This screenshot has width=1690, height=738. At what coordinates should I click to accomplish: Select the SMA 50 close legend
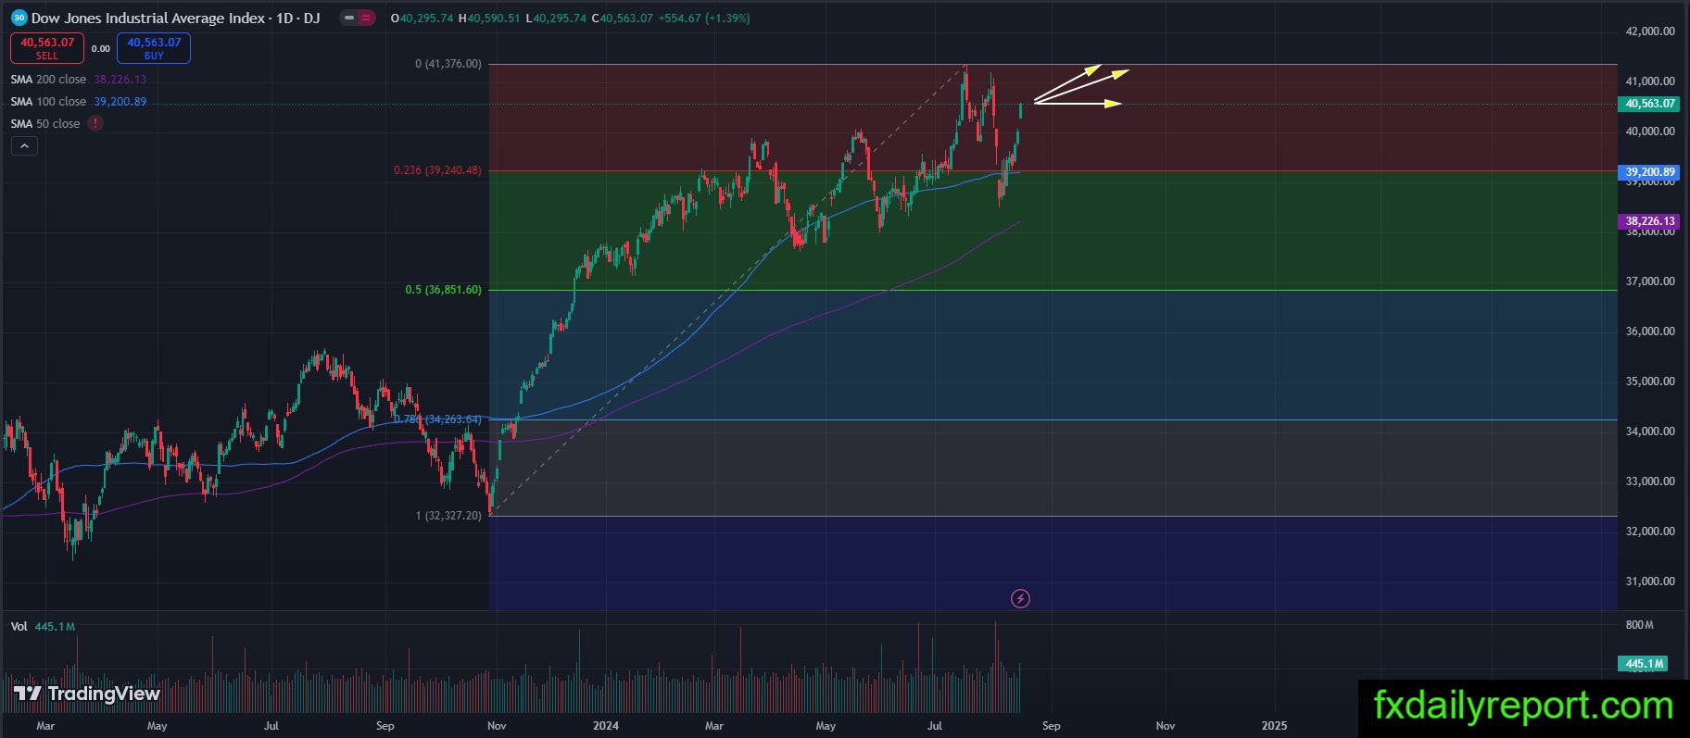click(x=45, y=123)
